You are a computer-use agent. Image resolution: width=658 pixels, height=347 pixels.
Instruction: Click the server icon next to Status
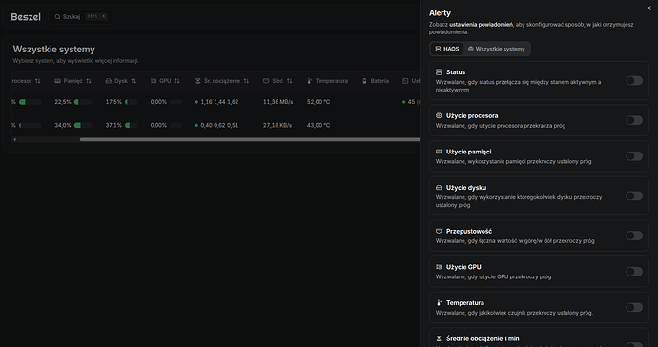439,72
